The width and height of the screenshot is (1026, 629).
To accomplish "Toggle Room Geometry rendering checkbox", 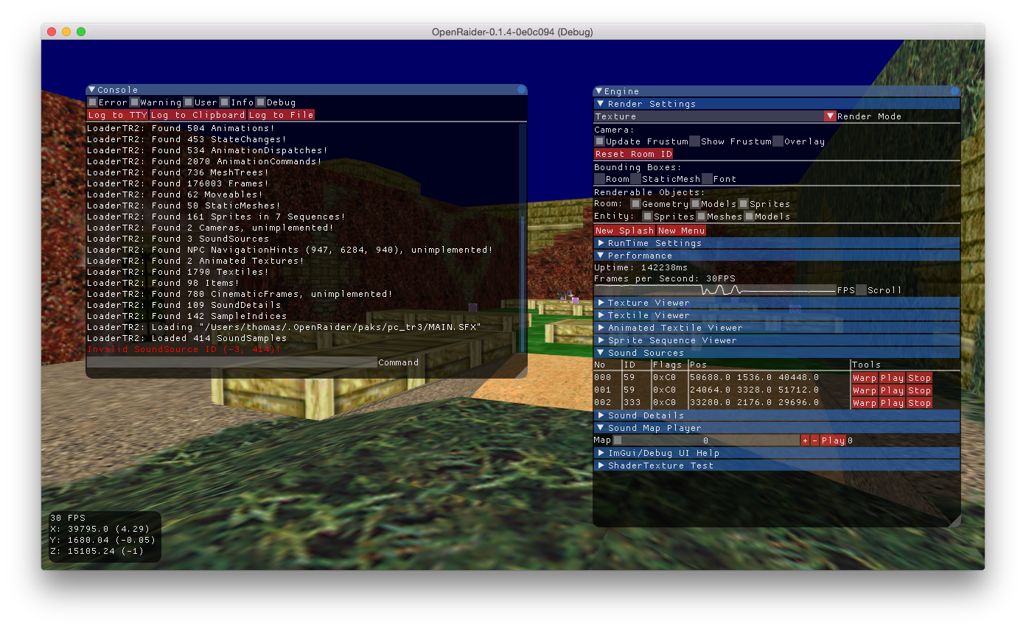I will 635,204.
